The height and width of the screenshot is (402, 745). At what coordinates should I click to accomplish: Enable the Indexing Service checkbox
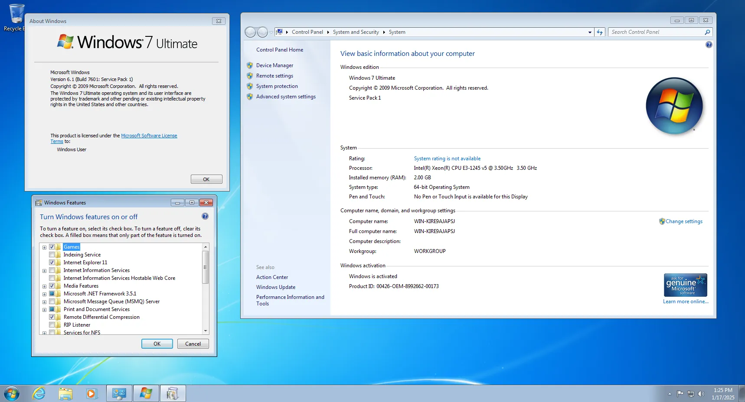52,255
